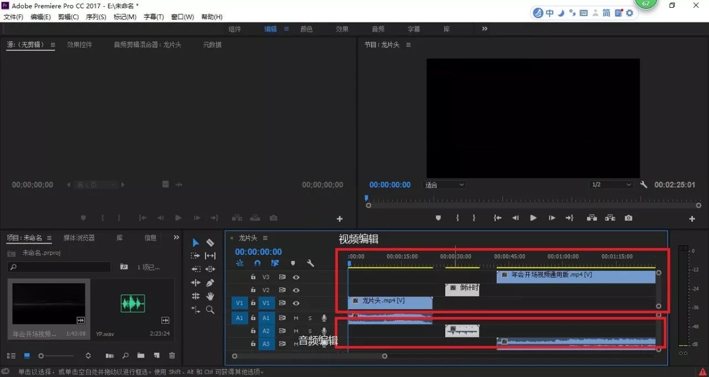Mute audio track A2
Screen dimensions: 709x377
[x=296, y=331]
